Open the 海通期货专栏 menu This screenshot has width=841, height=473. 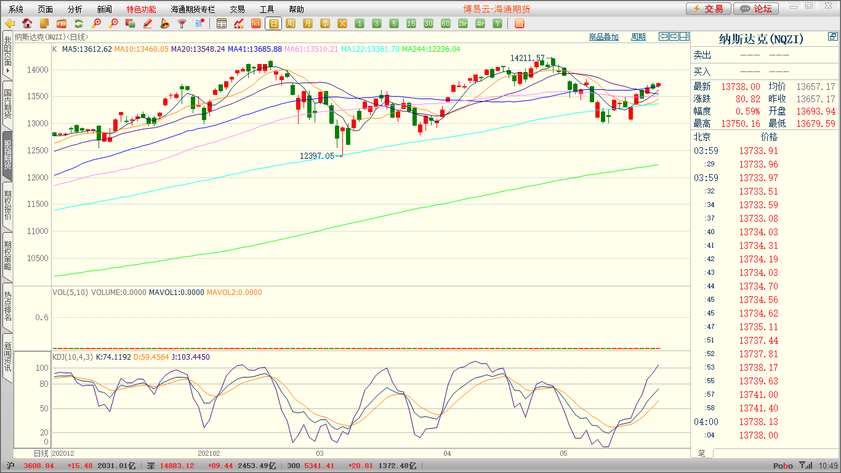pyautogui.click(x=193, y=9)
